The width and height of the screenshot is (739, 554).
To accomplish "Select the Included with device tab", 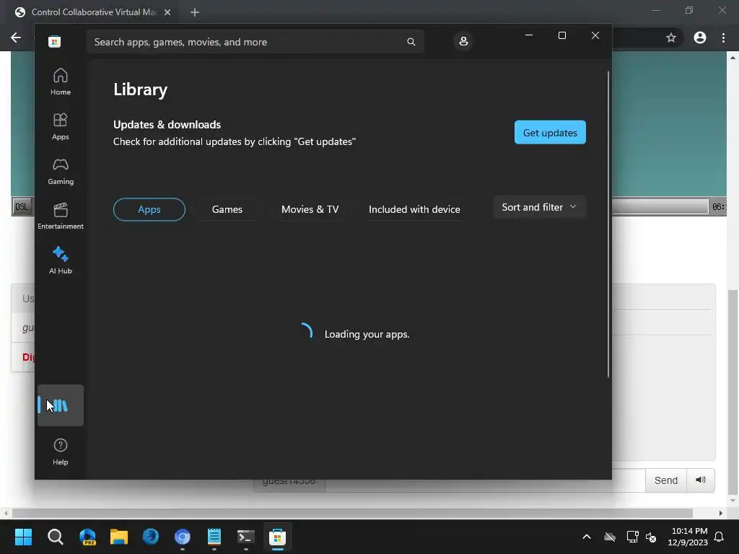I will [x=414, y=209].
